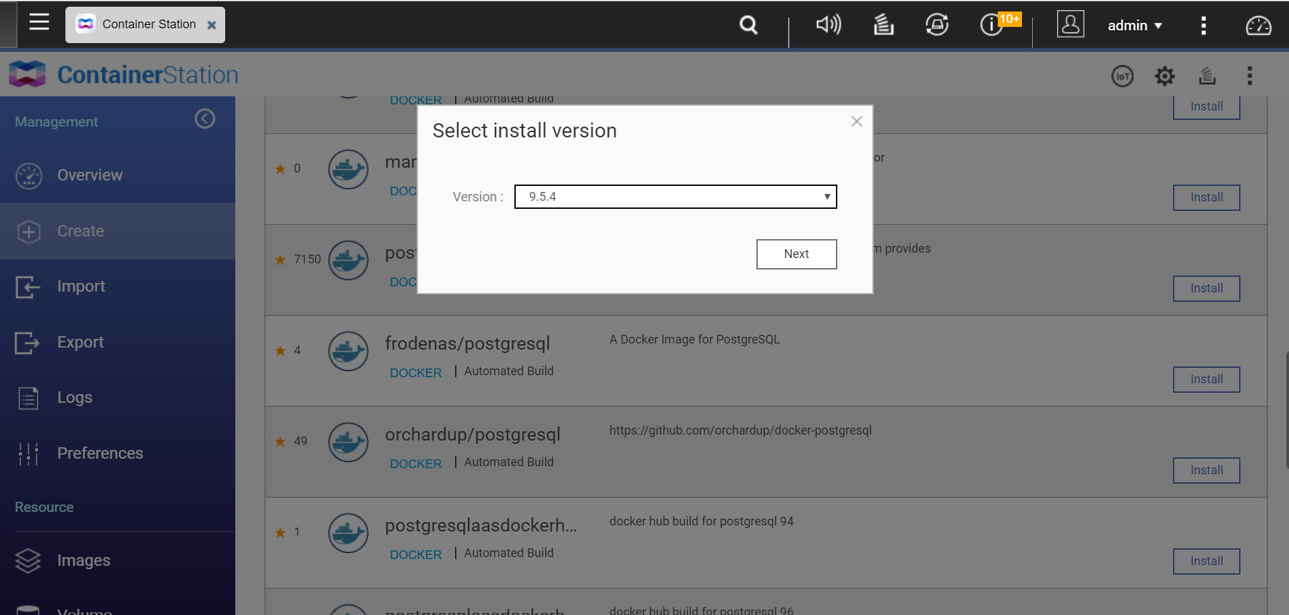This screenshot has height=615, width=1289.
Task: Click frodenas/postgresql Docker whale icon
Action: 348,351
